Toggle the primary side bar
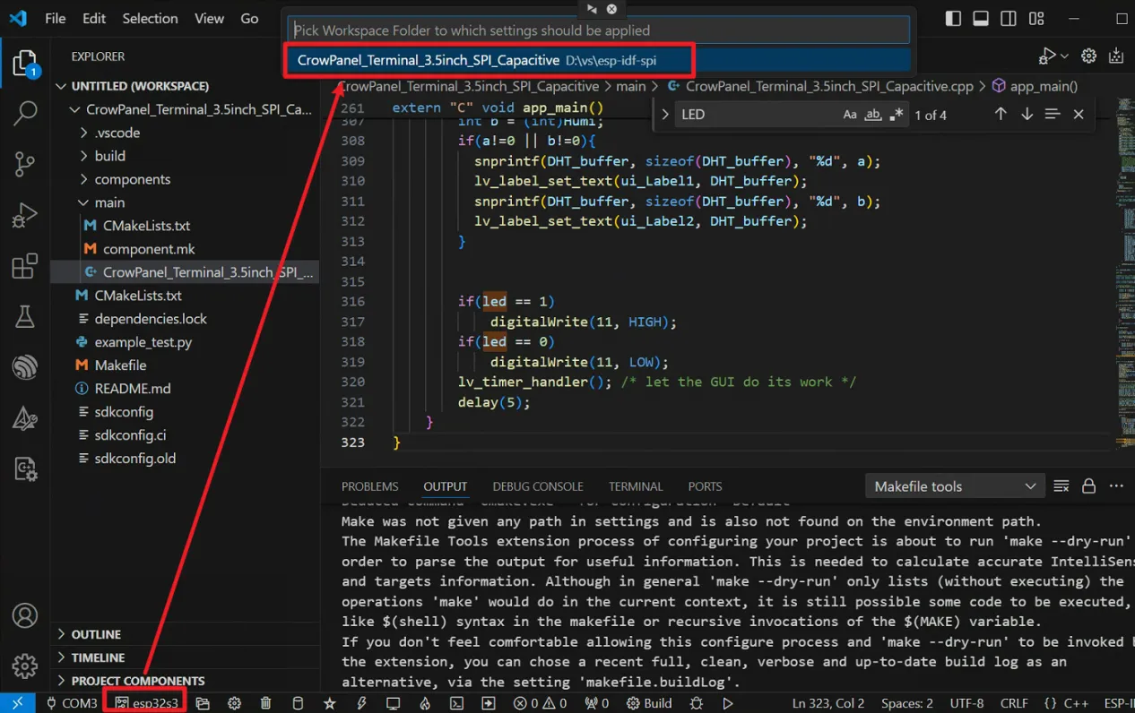 [x=954, y=18]
